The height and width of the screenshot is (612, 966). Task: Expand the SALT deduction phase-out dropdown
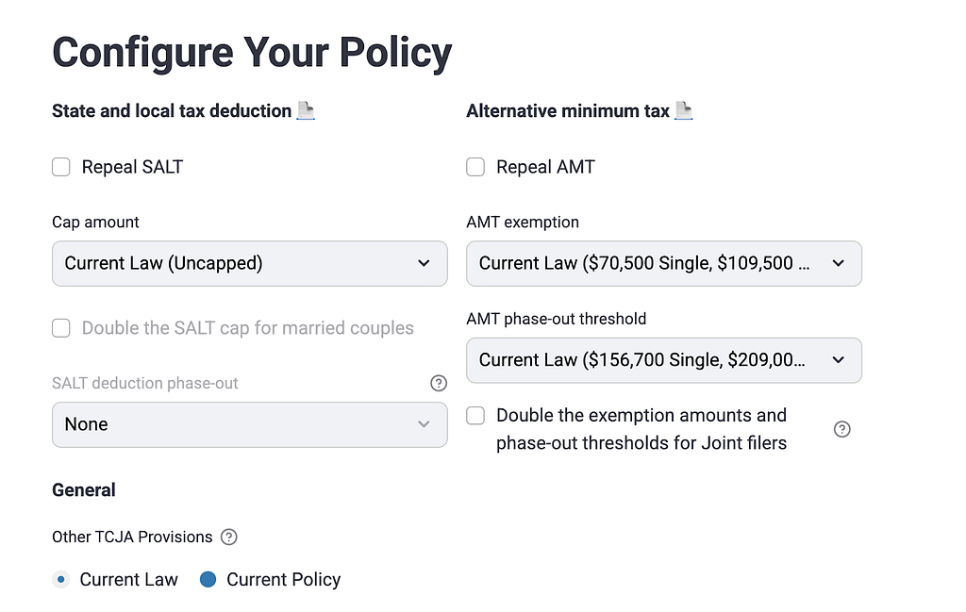249,425
